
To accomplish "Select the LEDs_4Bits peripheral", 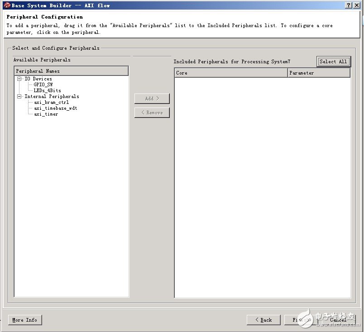I will coord(47,90).
